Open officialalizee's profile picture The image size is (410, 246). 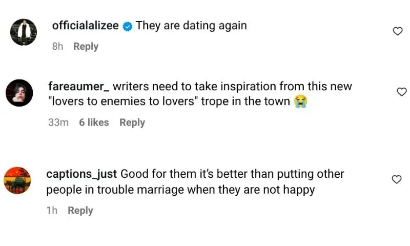tap(24, 32)
